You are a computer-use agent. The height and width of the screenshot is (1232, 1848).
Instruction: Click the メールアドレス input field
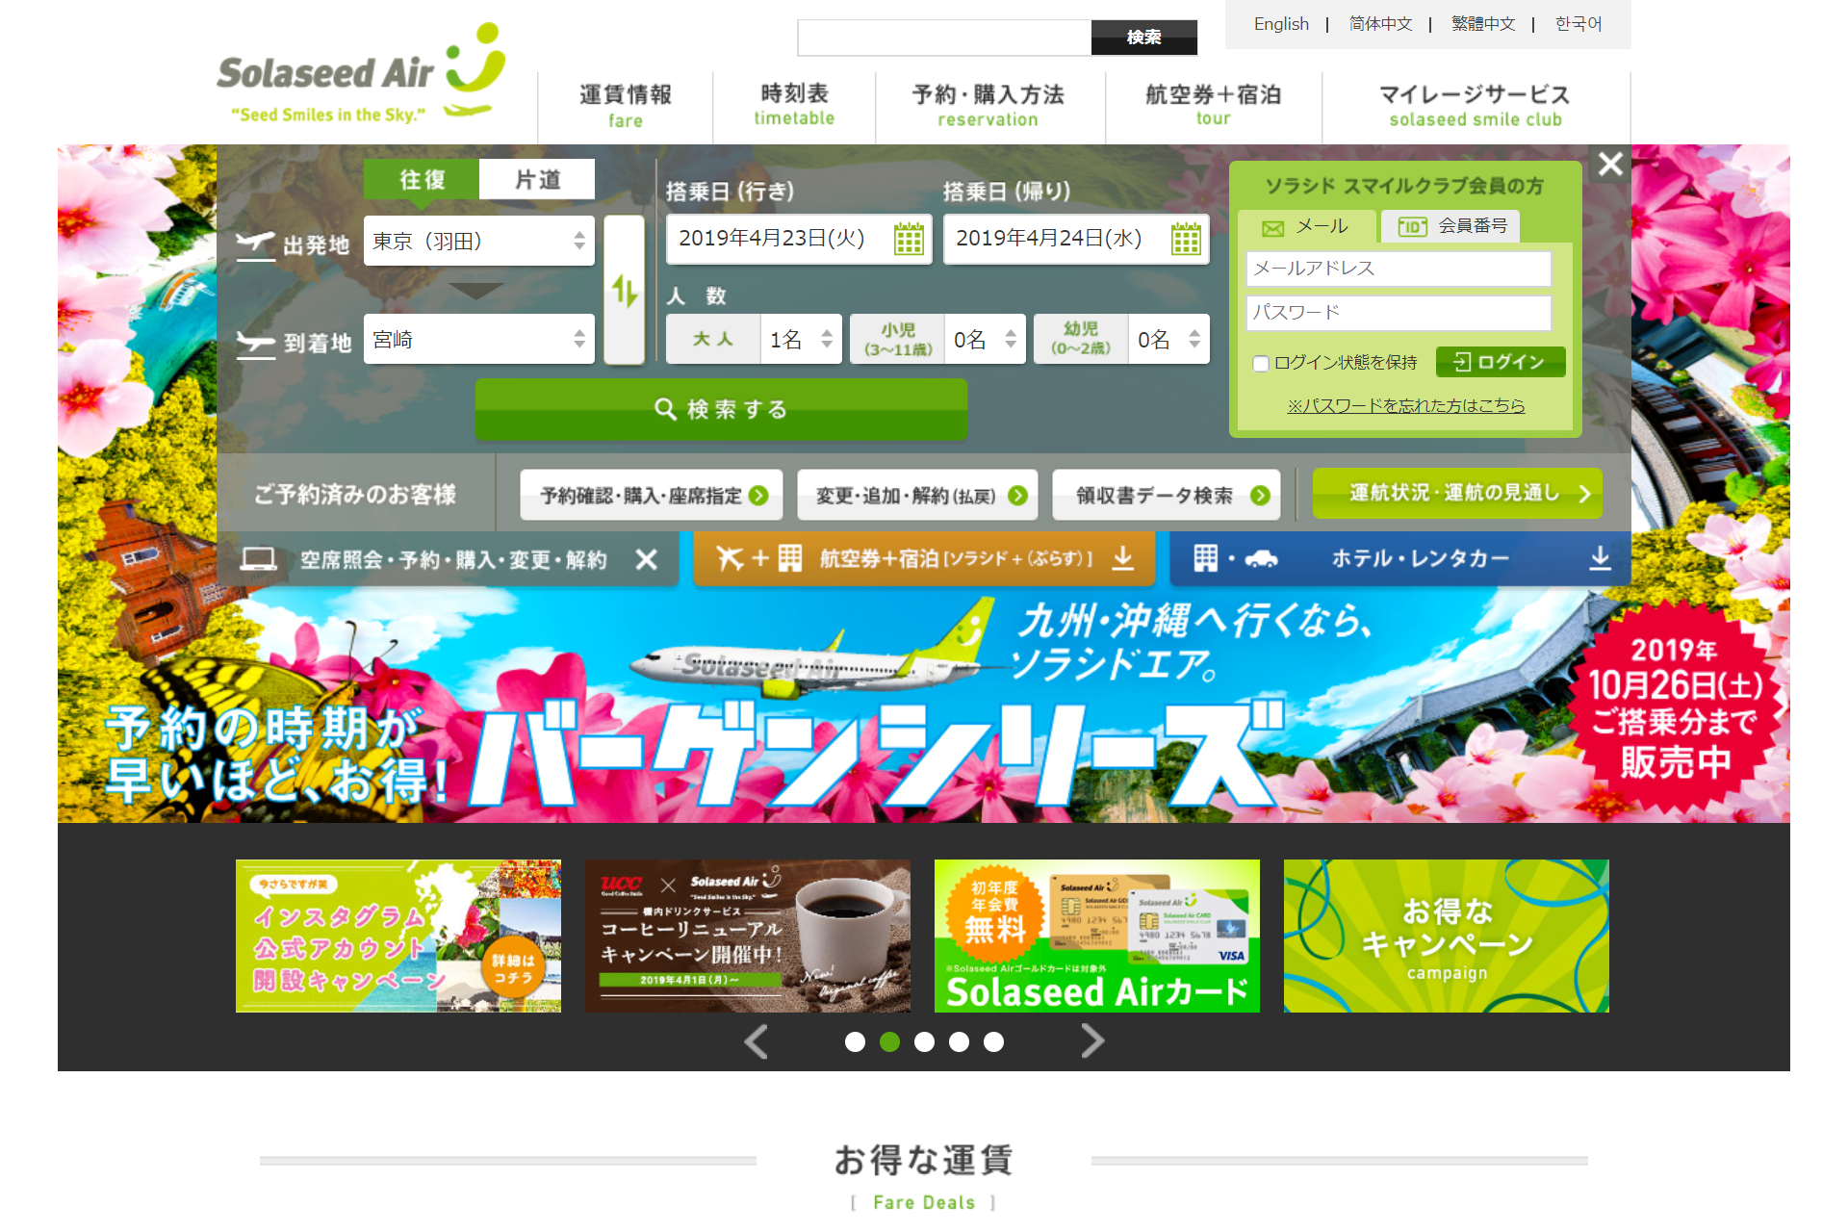[1399, 269]
